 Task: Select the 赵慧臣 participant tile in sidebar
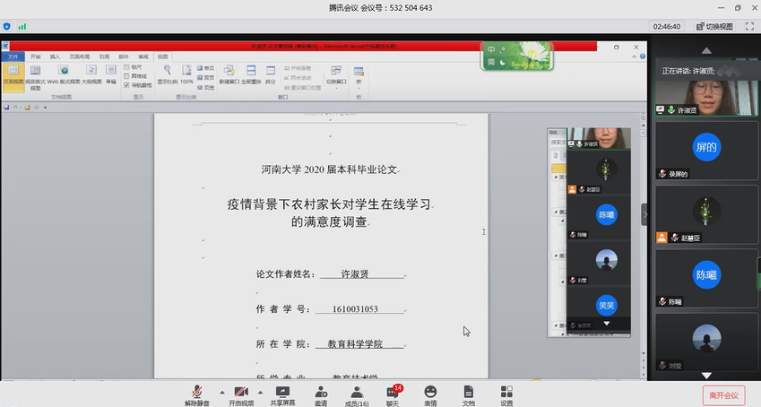point(706,214)
